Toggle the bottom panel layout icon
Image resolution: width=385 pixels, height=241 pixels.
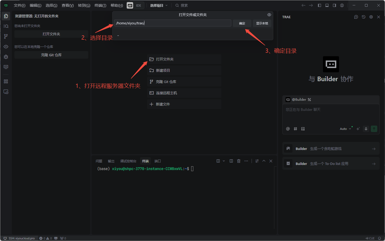[327, 5]
